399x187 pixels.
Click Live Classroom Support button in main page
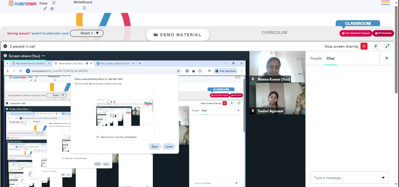(x=356, y=33)
